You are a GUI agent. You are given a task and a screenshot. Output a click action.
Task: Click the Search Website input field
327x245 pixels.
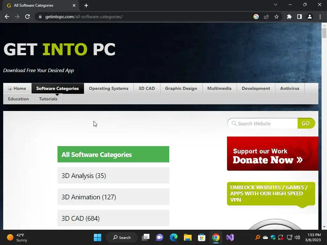[x=263, y=123]
